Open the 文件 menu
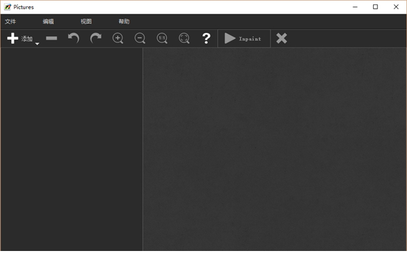This screenshot has width=407, height=261. 11,21
